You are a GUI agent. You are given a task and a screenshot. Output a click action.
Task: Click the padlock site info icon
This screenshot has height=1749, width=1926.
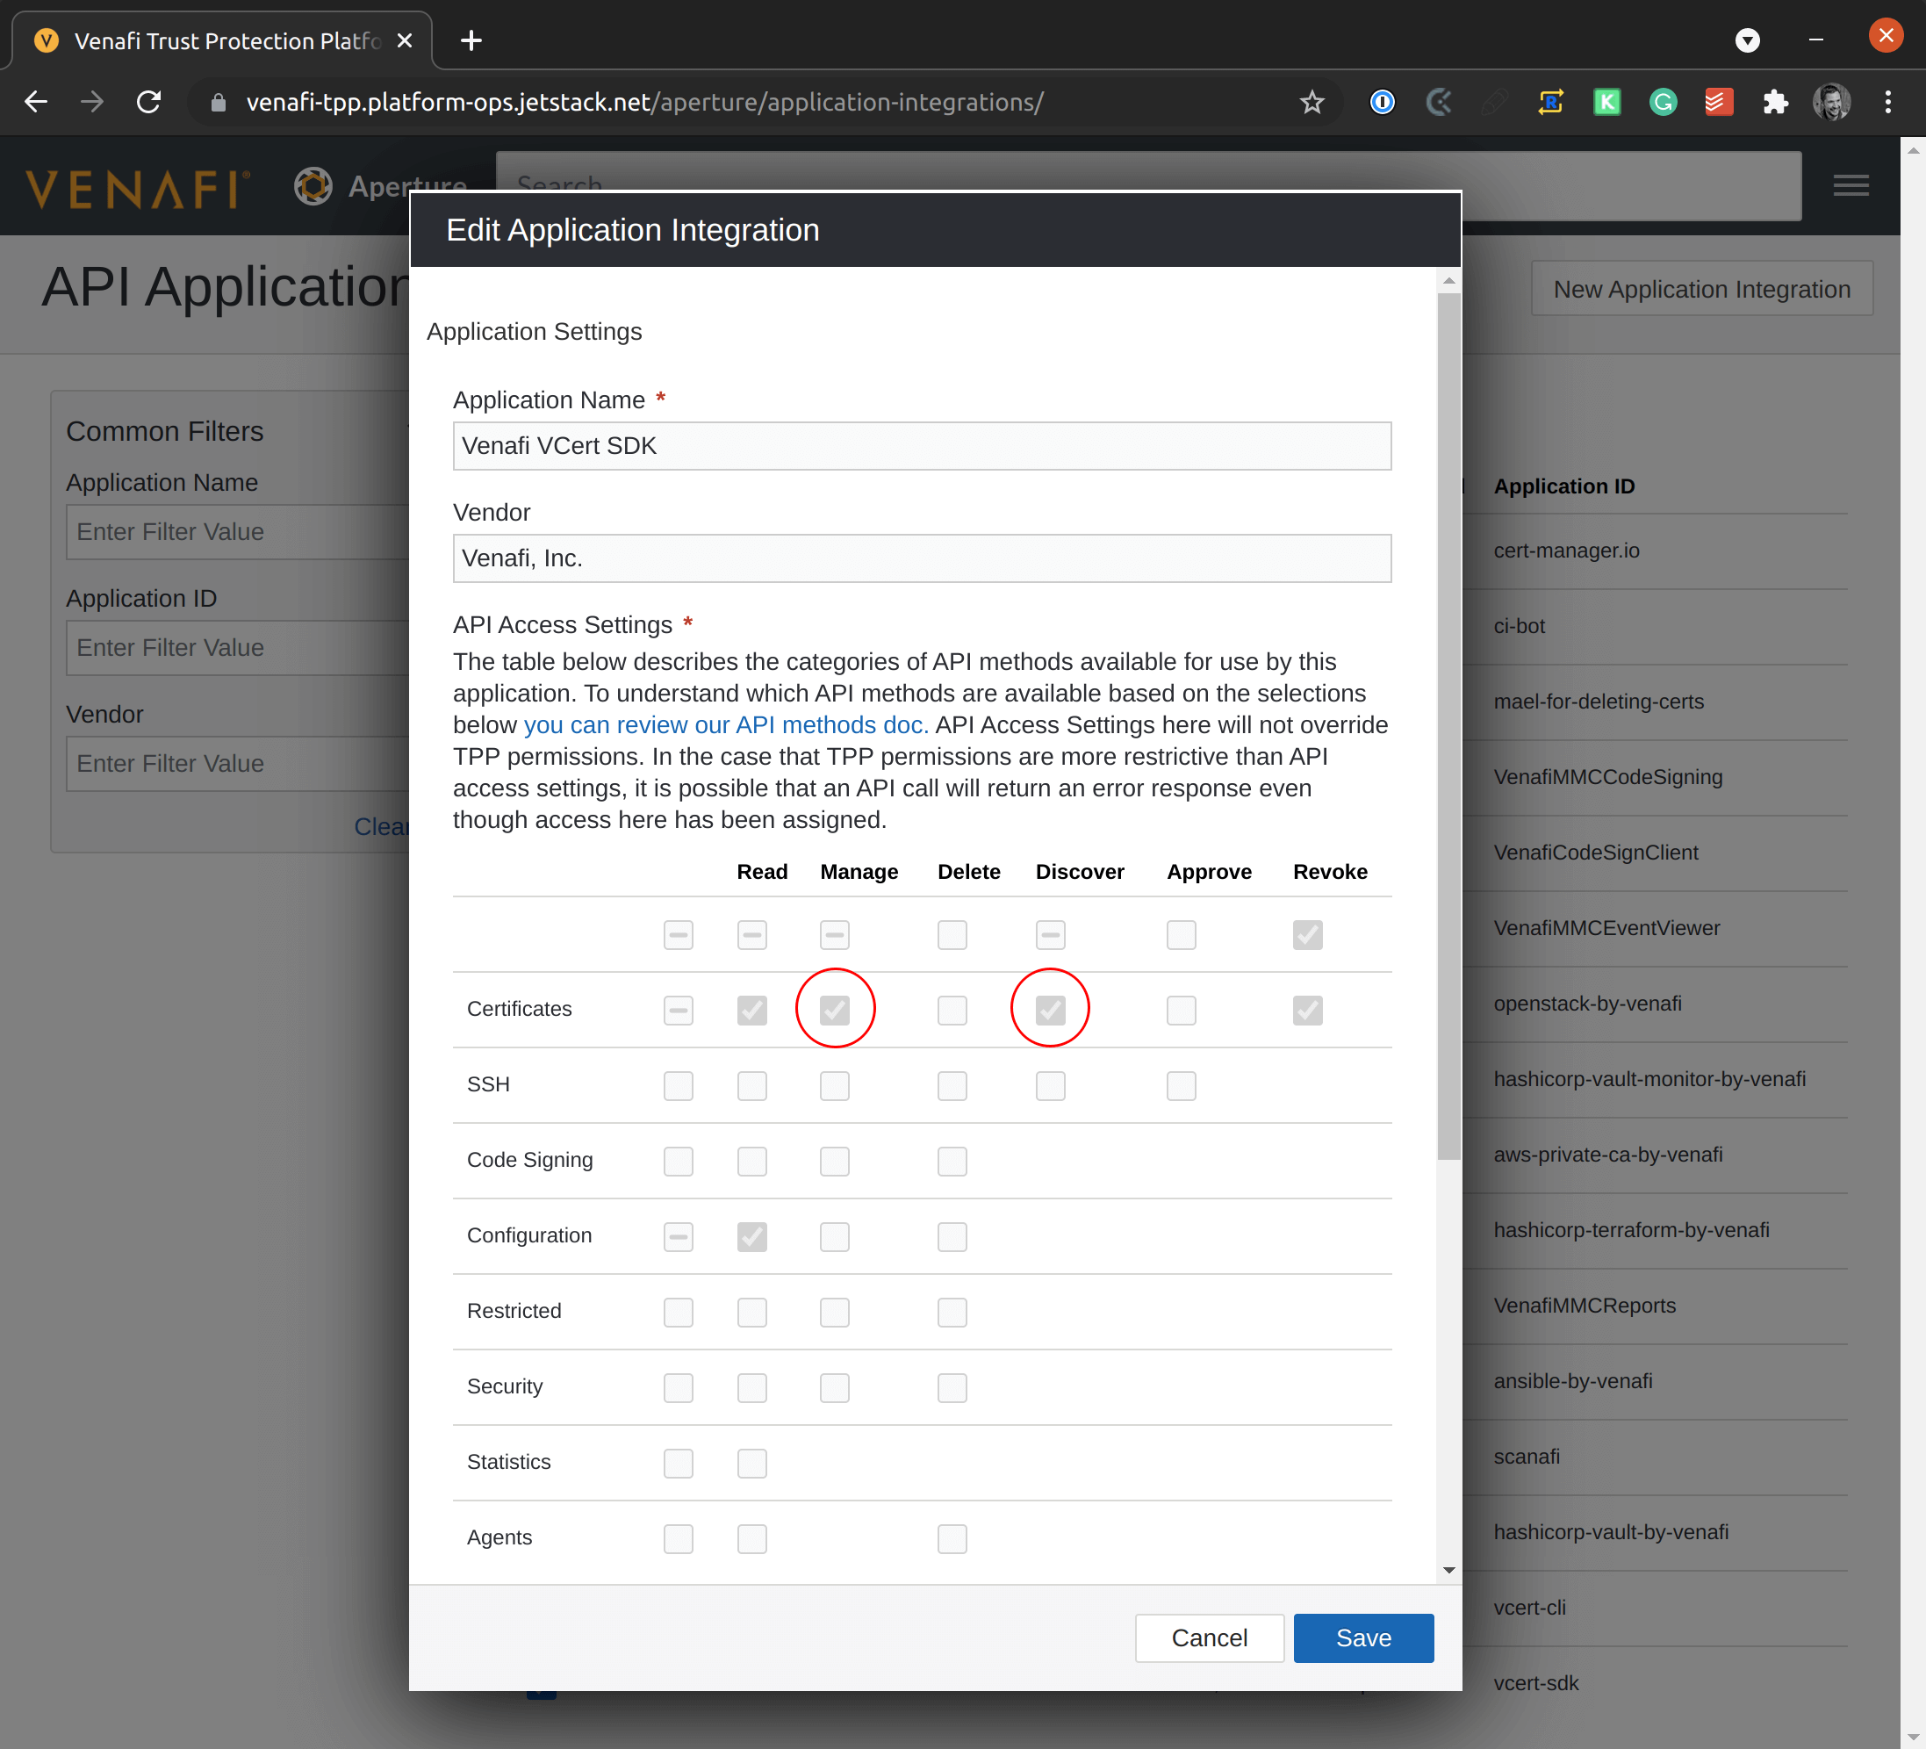click(x=218, y=102)
